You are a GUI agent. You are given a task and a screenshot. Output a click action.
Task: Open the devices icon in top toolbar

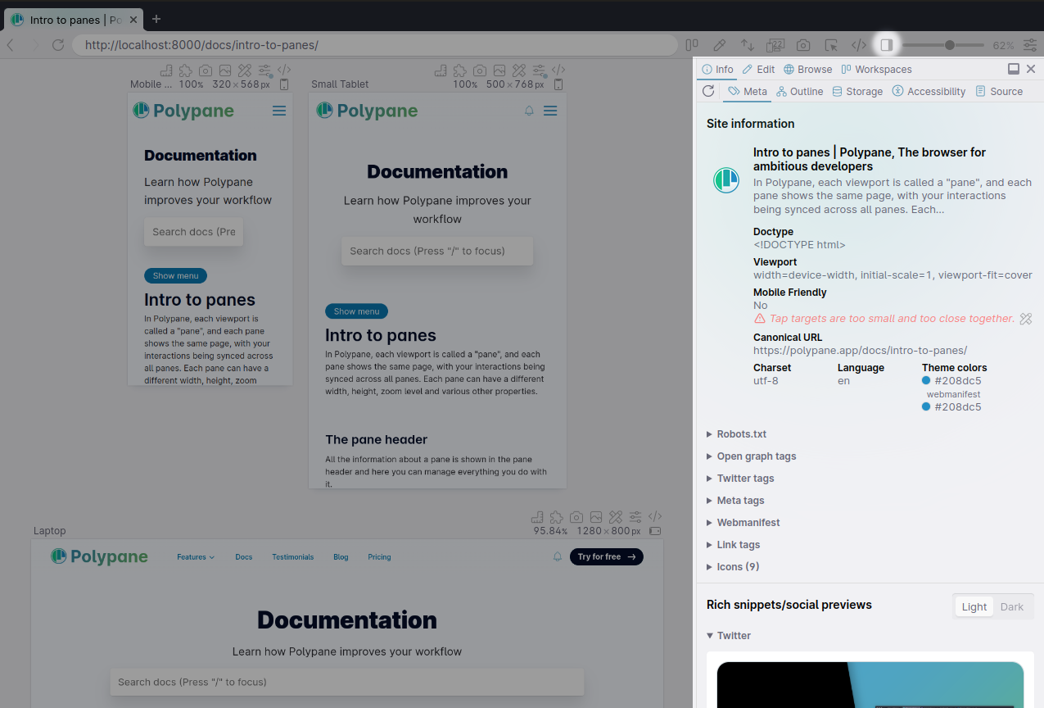(775, 45)
